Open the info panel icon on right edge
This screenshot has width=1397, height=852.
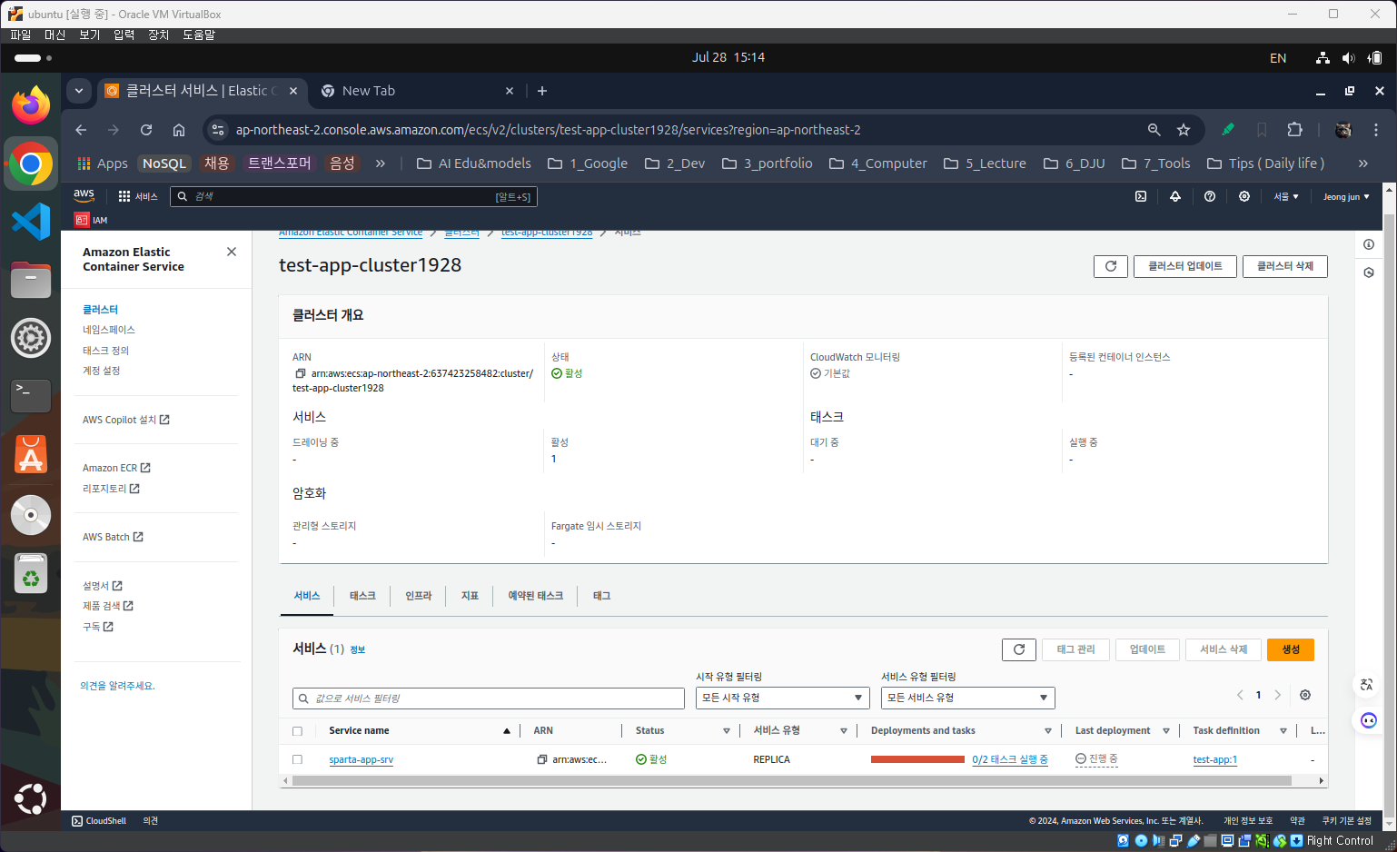tap(1369, 244)
